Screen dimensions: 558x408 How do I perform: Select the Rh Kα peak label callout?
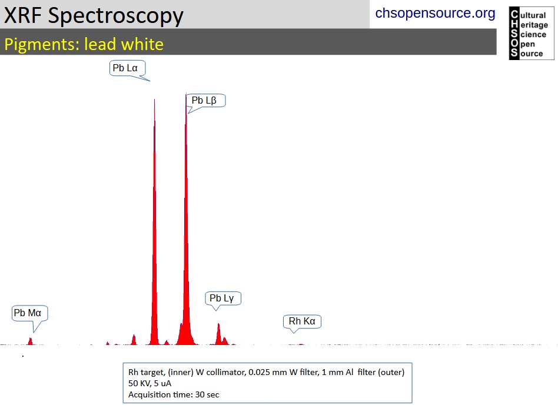[302, 321]
